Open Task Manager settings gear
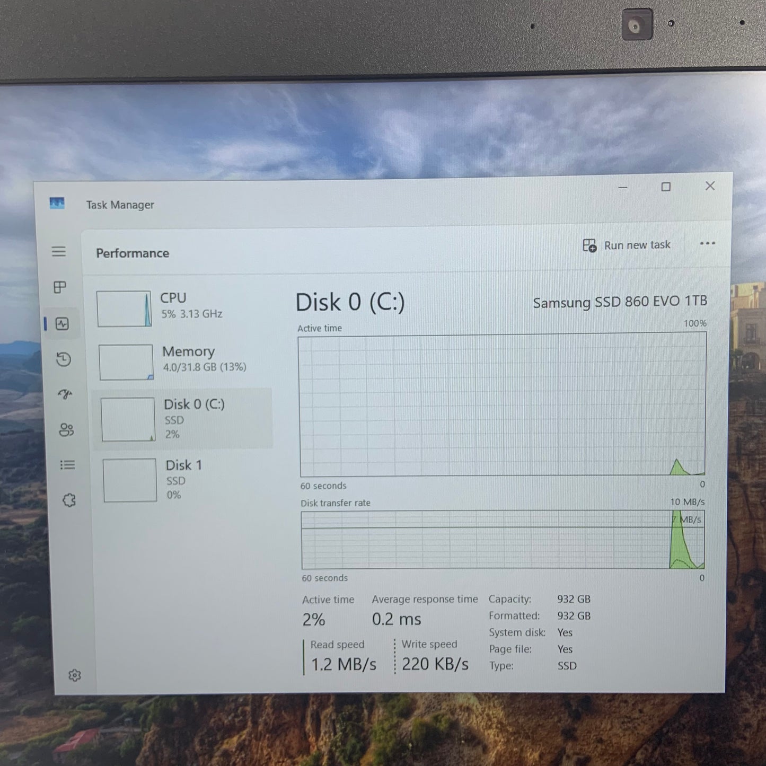The height and width of the screenshot is (766, 766). tap(74, 674)
